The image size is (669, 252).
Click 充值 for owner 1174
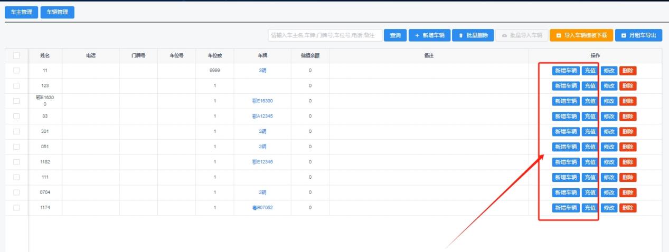(590, 208)
